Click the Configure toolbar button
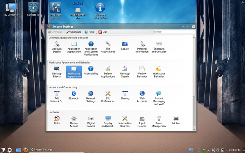This screenshot has height=153, width=245. click(x=73, y=32)
